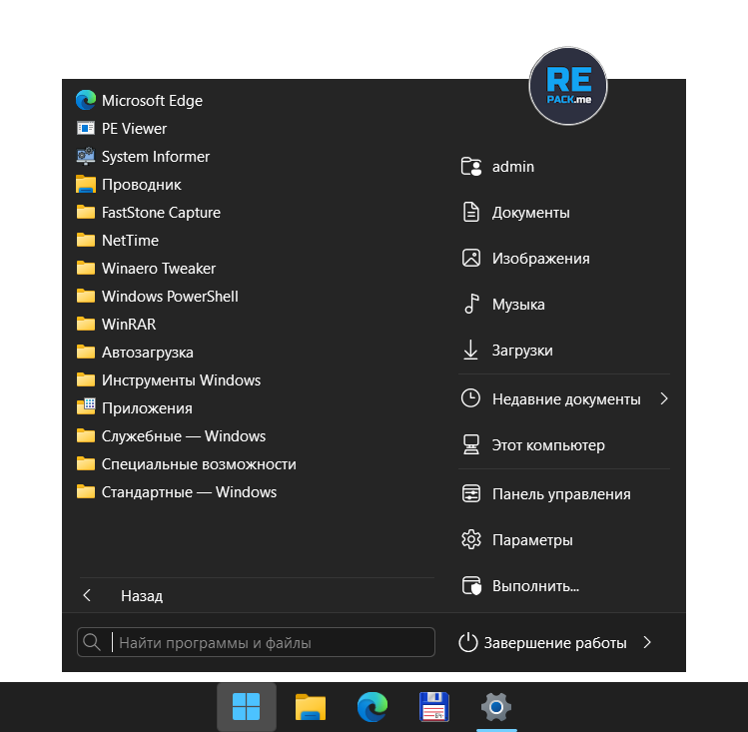Click the RE PACK.me user avatar
Image resolution: width=748 pixels, height=732 pixels.
pyautogui.click(x=567, y=86)
